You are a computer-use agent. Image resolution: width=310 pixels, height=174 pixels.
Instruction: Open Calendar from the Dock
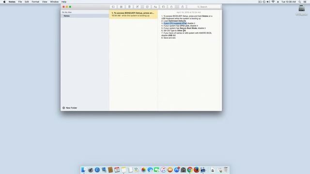click(x=117, y=170)
